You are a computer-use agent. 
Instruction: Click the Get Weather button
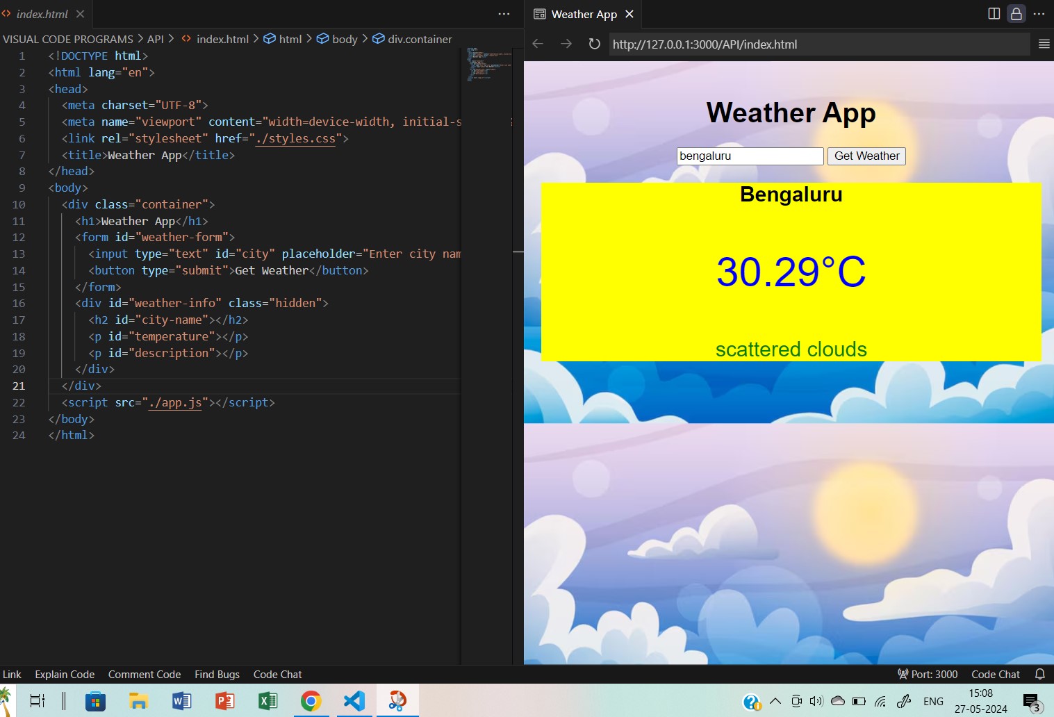pos(866,156)
